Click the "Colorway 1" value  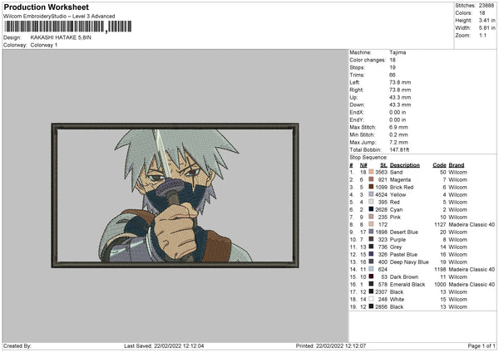coord(44,45)
